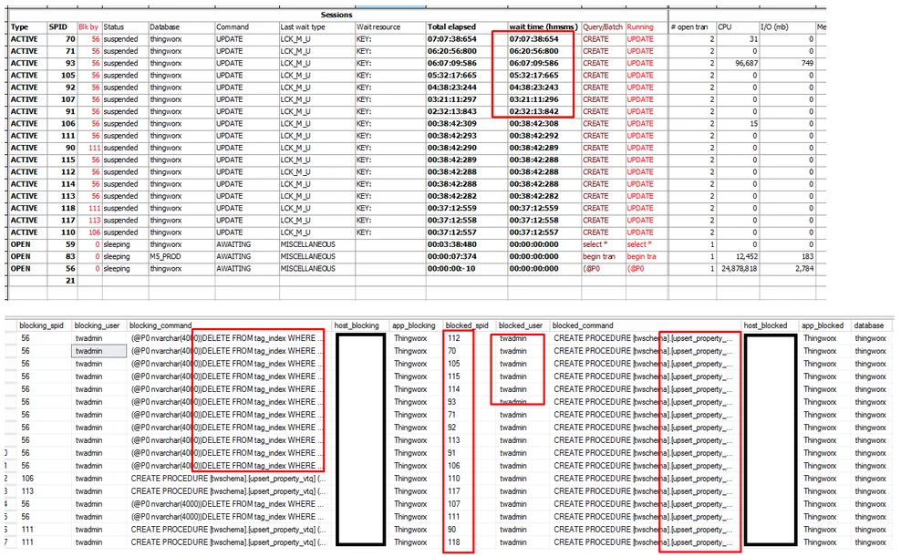Select the session count '21' under SPID column

coord(70,281)
